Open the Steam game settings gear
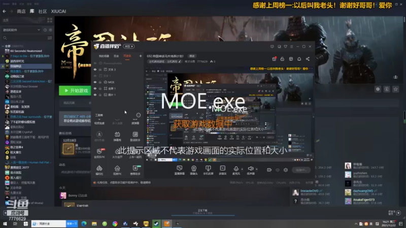This screenshot has height=228, width=406. coord(378,89)
